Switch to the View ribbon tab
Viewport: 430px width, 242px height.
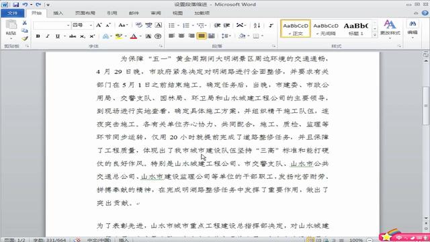(x=177, y=13)
